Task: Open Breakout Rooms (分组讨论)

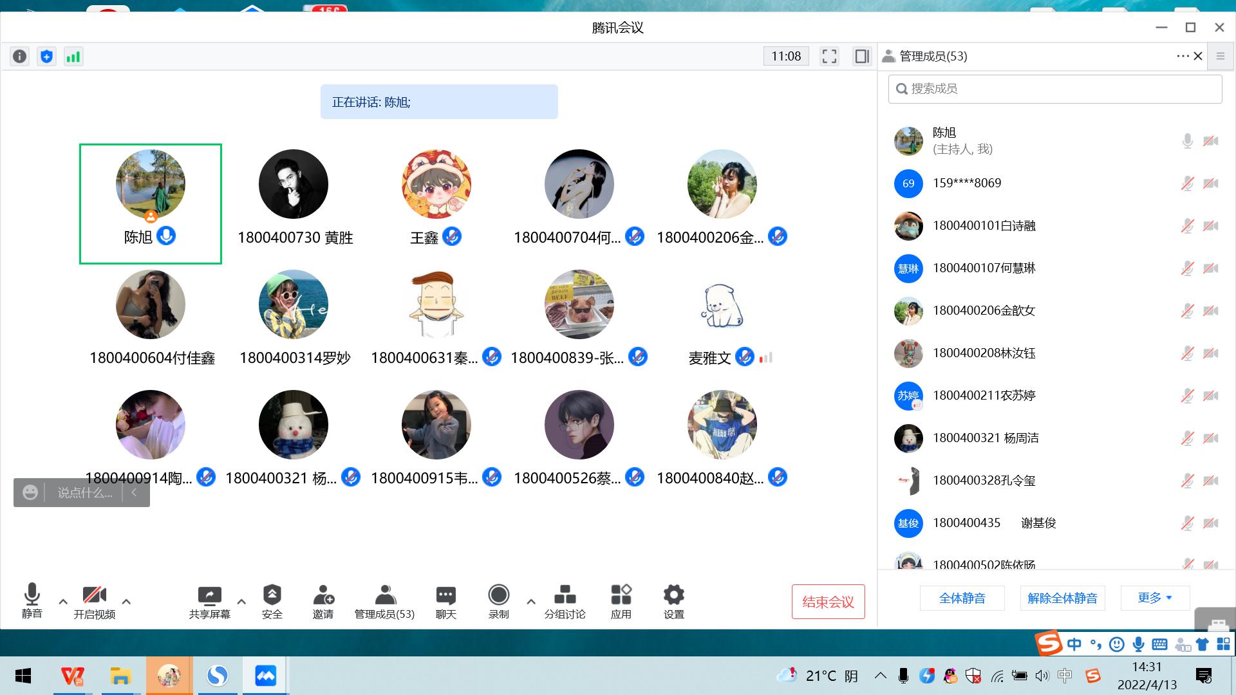Action: click(565, 602)
